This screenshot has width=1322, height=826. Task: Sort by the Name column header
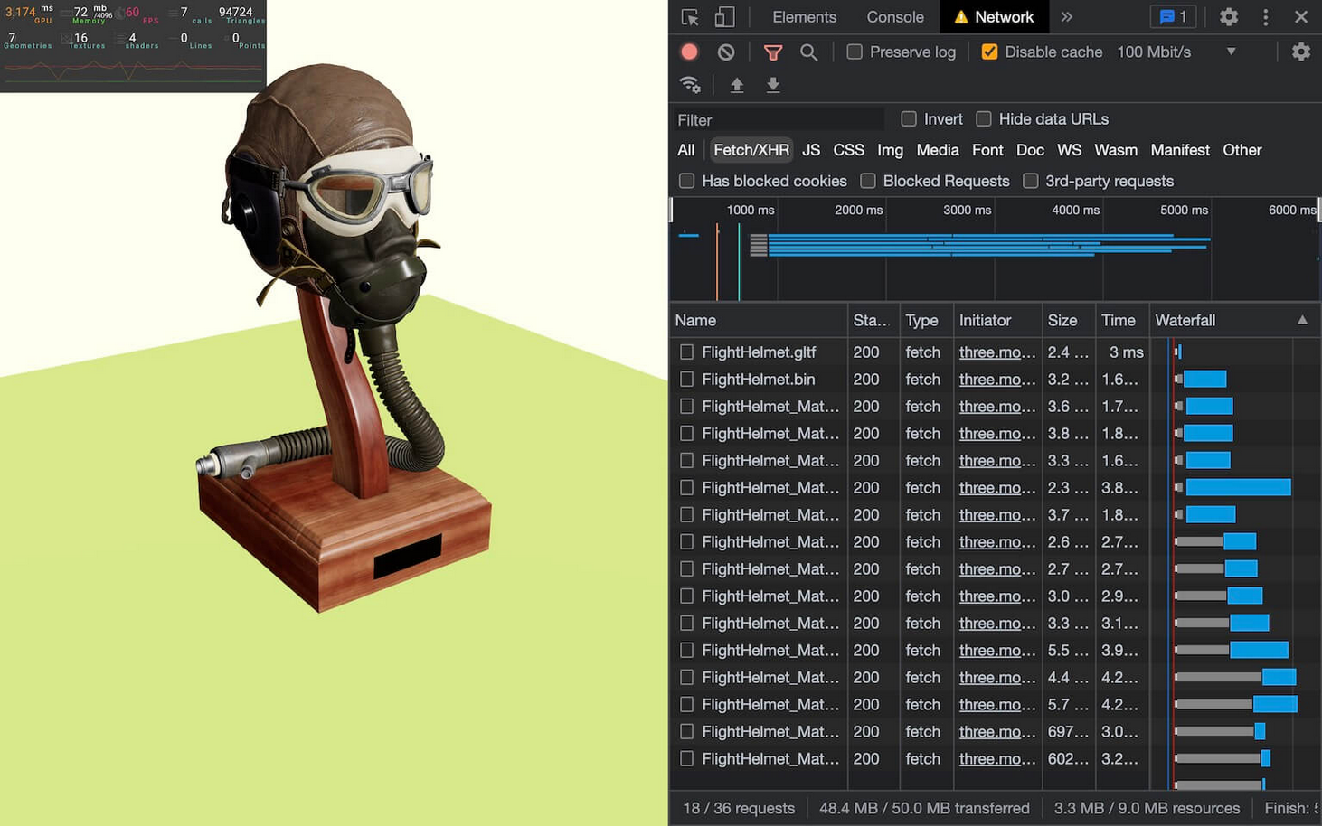coord(760,320)
